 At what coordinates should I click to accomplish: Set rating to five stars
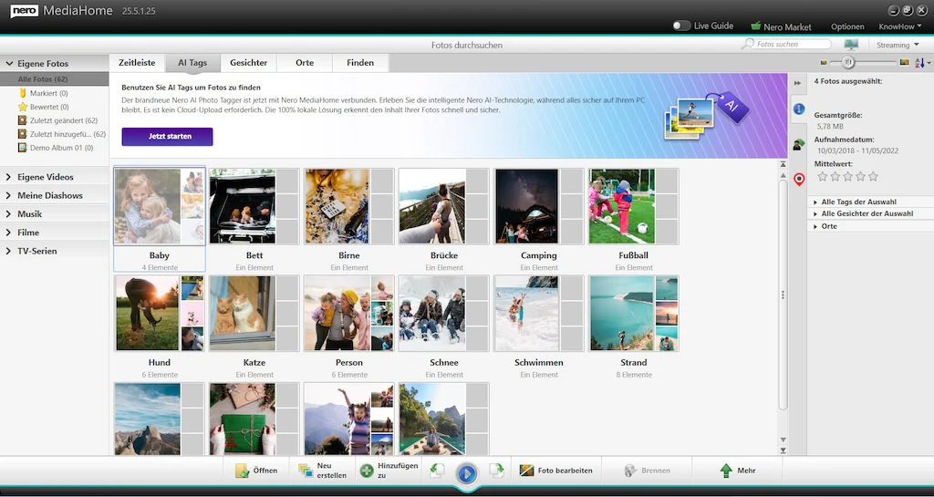[x=873, y=176]
